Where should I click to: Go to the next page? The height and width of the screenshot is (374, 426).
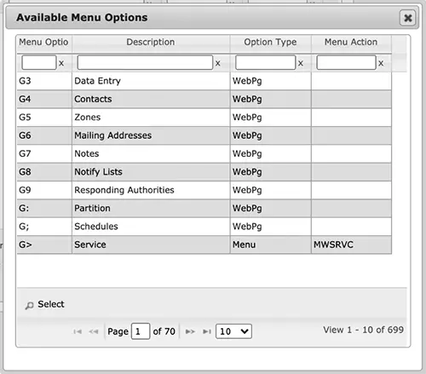click(x=190, y=331)
